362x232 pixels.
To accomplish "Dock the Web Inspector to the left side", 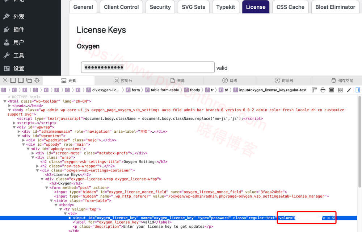I will [x=13, y=80].
